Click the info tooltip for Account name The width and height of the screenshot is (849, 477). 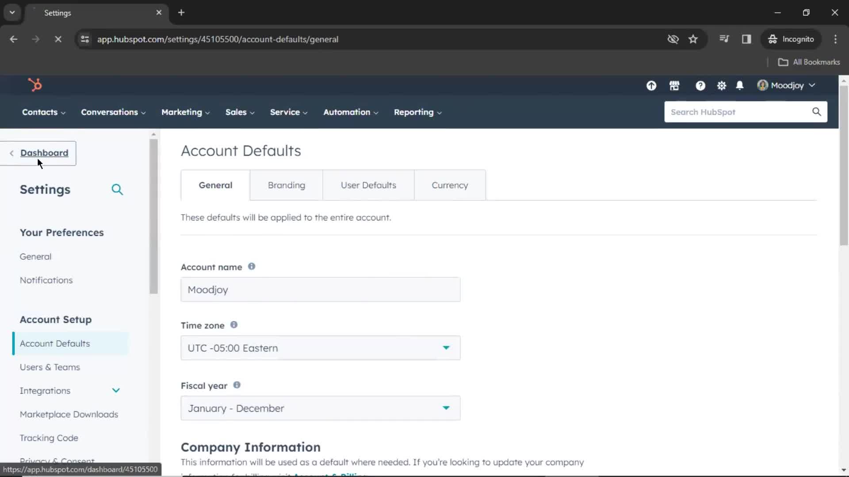point(251,266)
